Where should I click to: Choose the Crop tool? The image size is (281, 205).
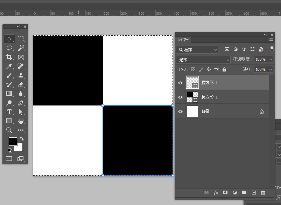click(x=9, y=57)
